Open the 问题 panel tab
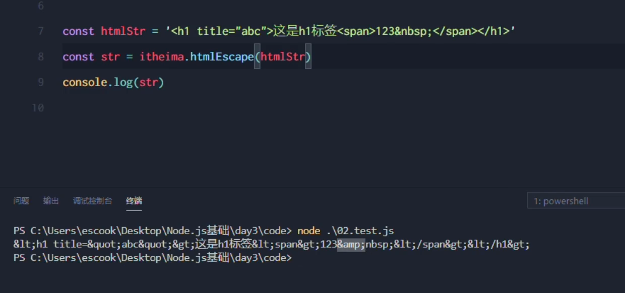This screenshot has width=625, height=293. 21,201
